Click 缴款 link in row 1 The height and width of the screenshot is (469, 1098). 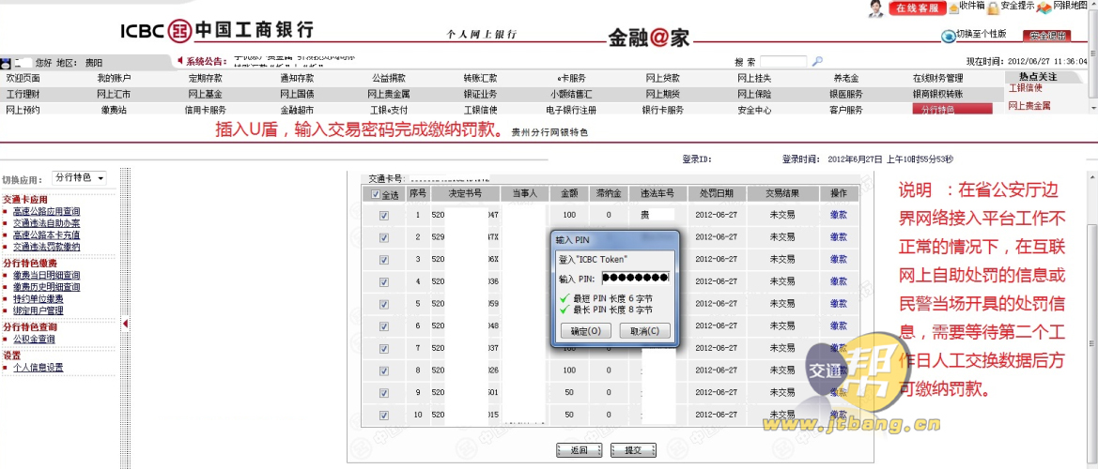coord(838,216)
